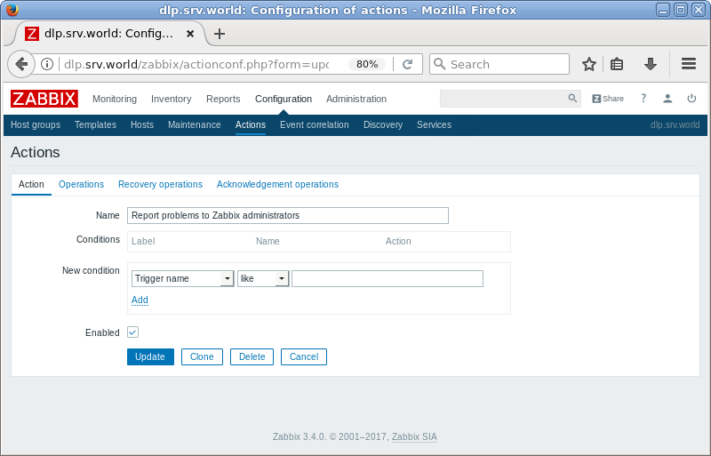This screenshot has height=456, width=711.
Task: Show bookmarks list icon
Action: pyautogui.click(x=617, y=64)
